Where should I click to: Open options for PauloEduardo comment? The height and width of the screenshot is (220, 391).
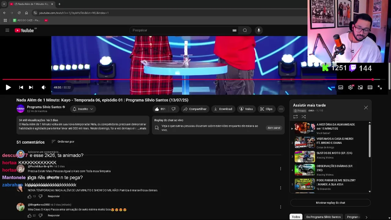pyautogui.click(x=280, y=169)
